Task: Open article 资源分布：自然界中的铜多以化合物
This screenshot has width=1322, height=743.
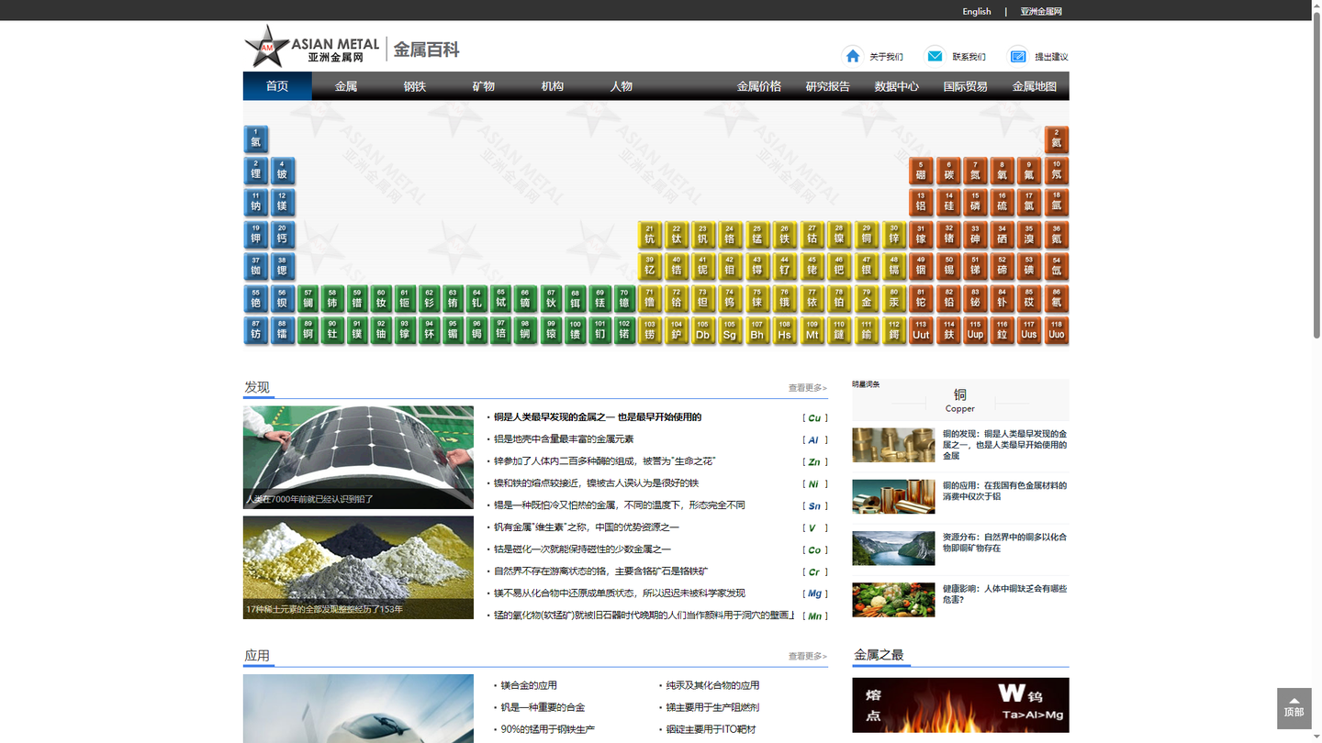Action: pyautogui.click(x=1004, y=542)
